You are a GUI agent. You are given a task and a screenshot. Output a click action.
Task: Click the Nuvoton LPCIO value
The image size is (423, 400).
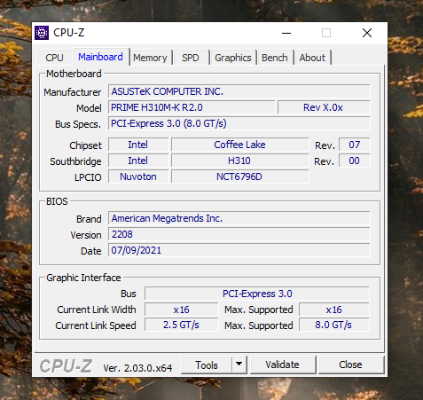pyautogui.click(x=138, y=176)
